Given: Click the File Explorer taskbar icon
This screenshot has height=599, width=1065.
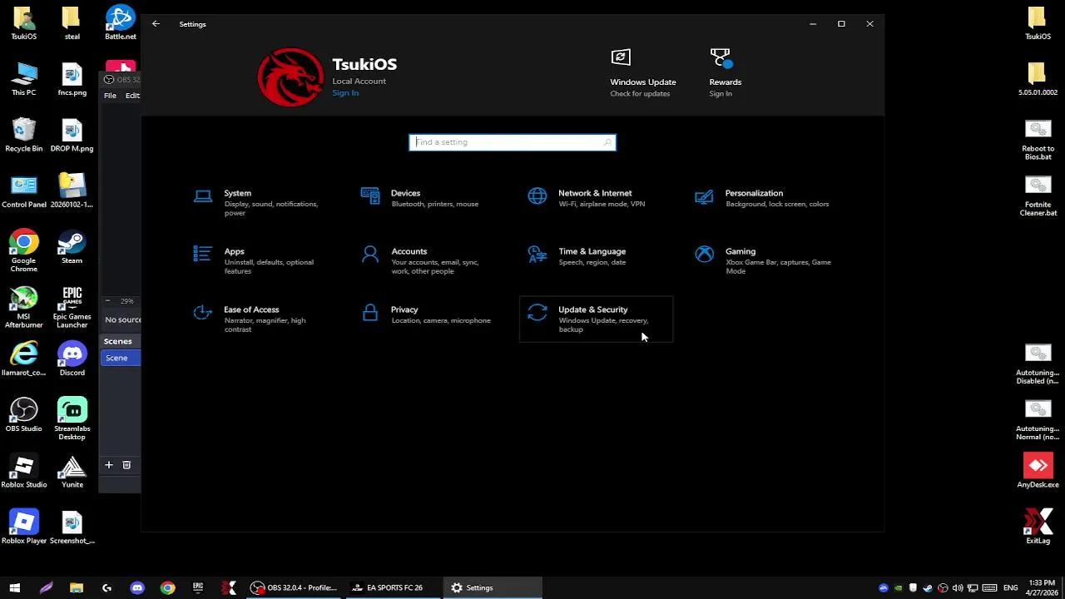Looking at the screenshot, I should [x=76, y=587].
